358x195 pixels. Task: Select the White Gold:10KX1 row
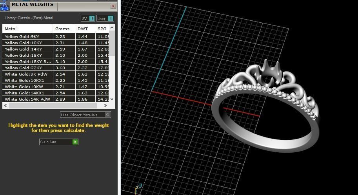55,80
